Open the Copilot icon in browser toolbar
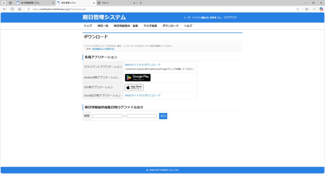Screen dimensions: 325x174 point(321,9)
